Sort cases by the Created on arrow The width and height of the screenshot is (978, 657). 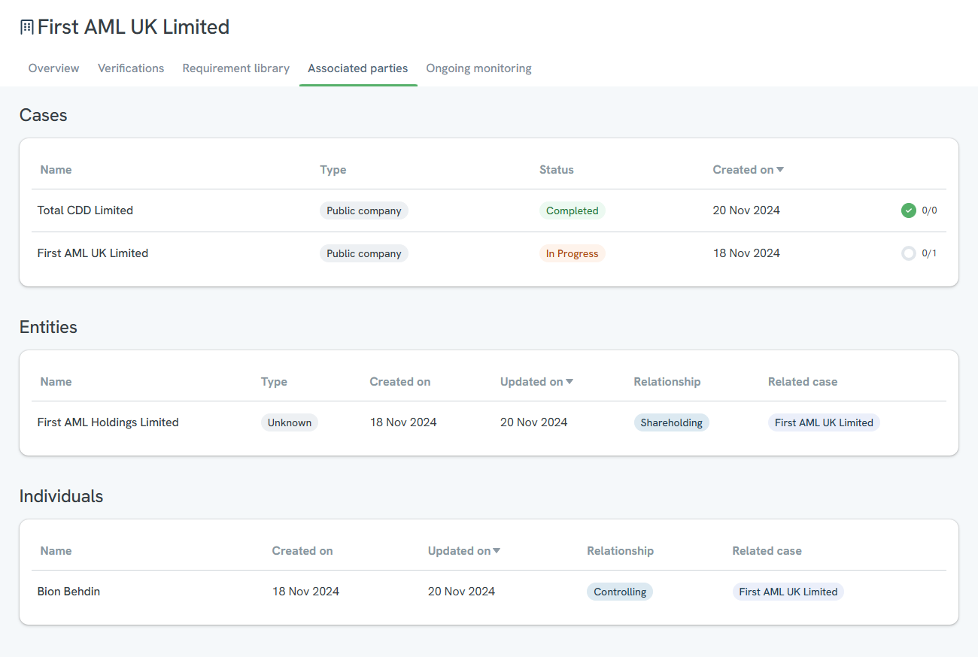tap(780, 170)
